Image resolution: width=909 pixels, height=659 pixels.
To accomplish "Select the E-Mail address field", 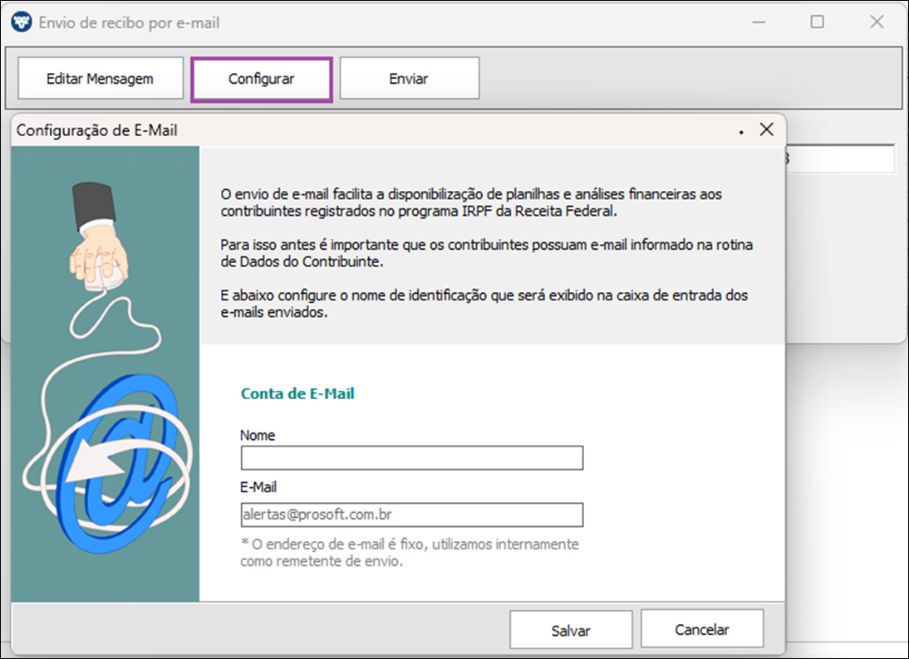I will (412, 515).
